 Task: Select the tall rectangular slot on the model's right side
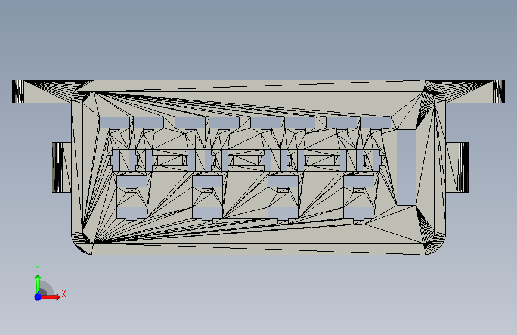[x=406, y=167]
